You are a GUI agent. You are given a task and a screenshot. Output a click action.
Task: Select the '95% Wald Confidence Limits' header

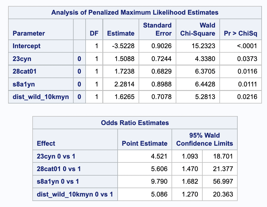click(x=204, y=139)
